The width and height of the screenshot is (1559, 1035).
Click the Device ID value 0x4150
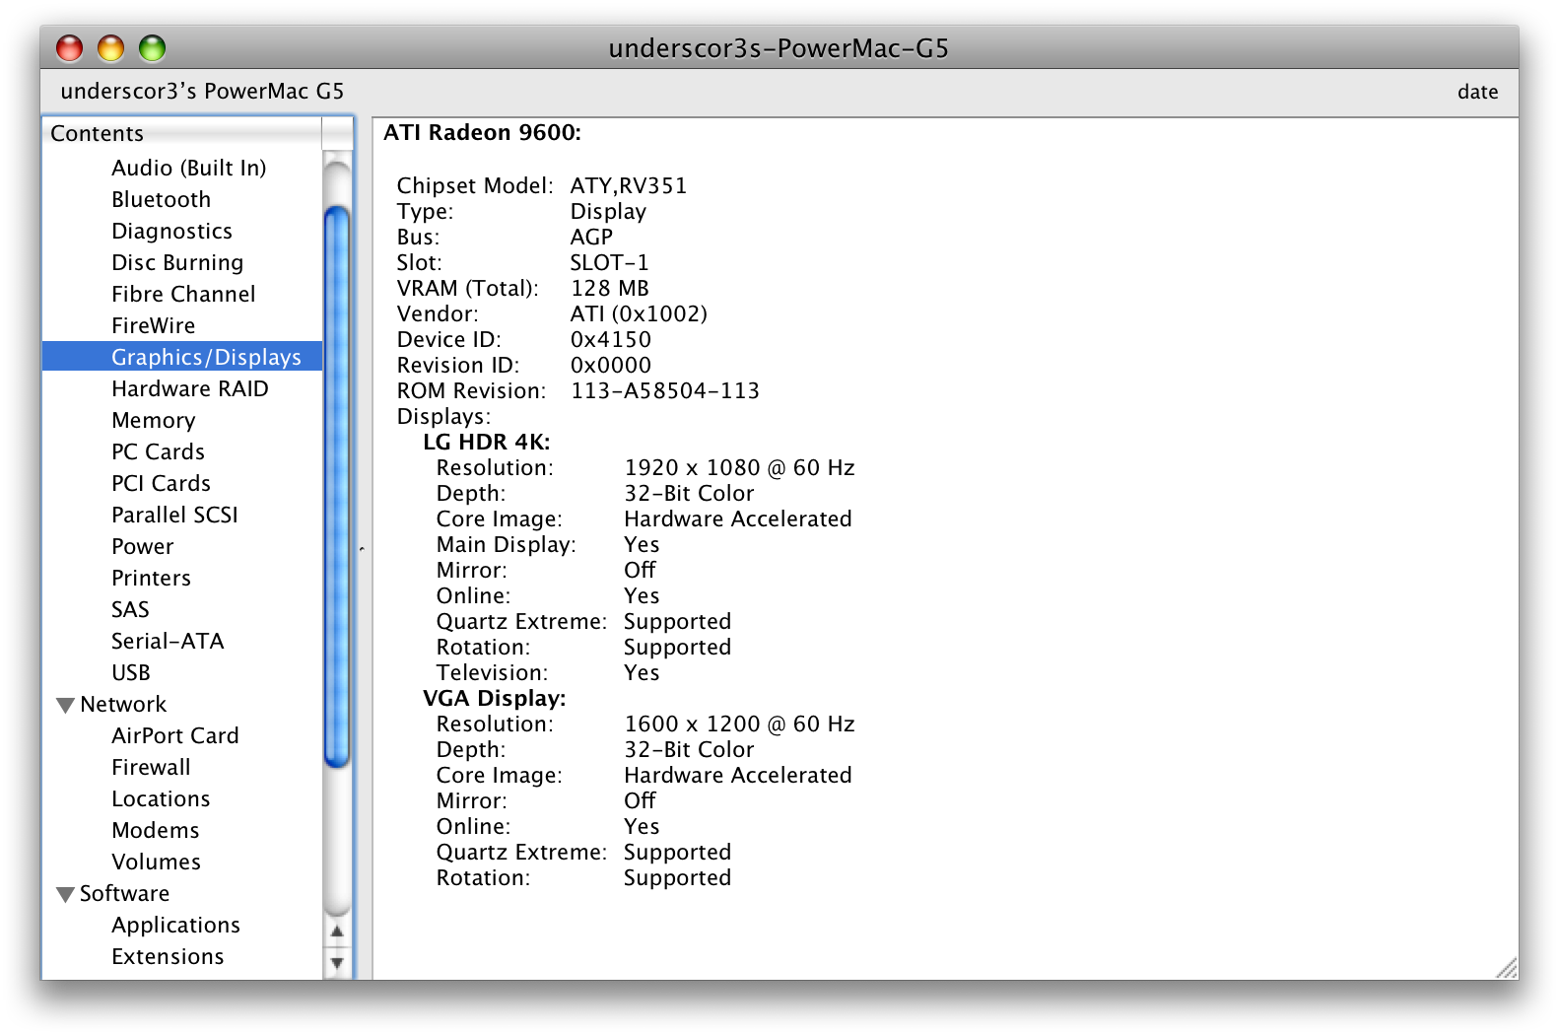pos(611,339)
